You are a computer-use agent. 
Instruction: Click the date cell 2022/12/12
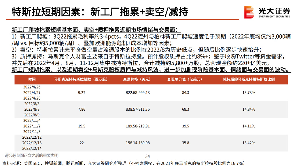pos(32,137)
